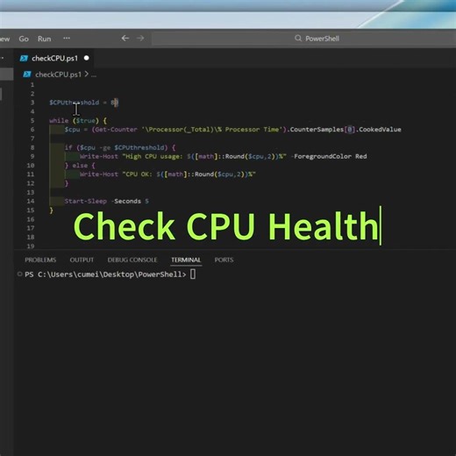
Task: Click CookedValue on line 6
Action: pos(380,130)
